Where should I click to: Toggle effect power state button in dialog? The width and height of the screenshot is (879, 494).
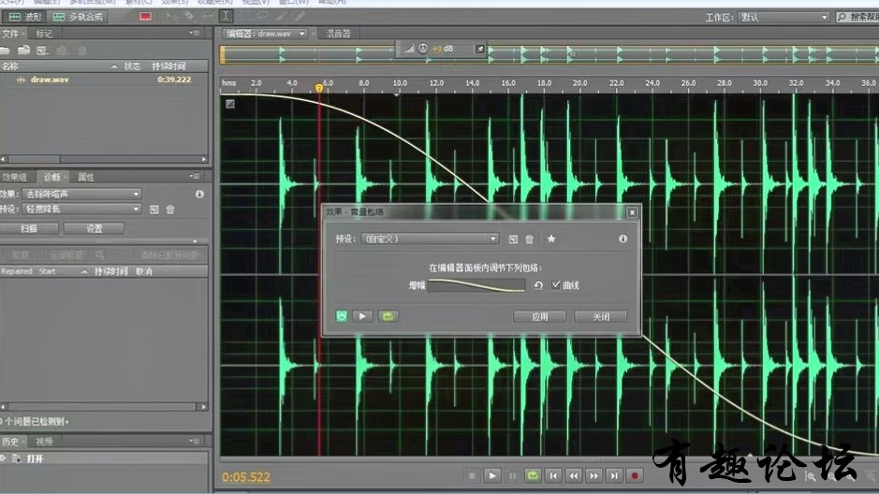pos(342,316)
